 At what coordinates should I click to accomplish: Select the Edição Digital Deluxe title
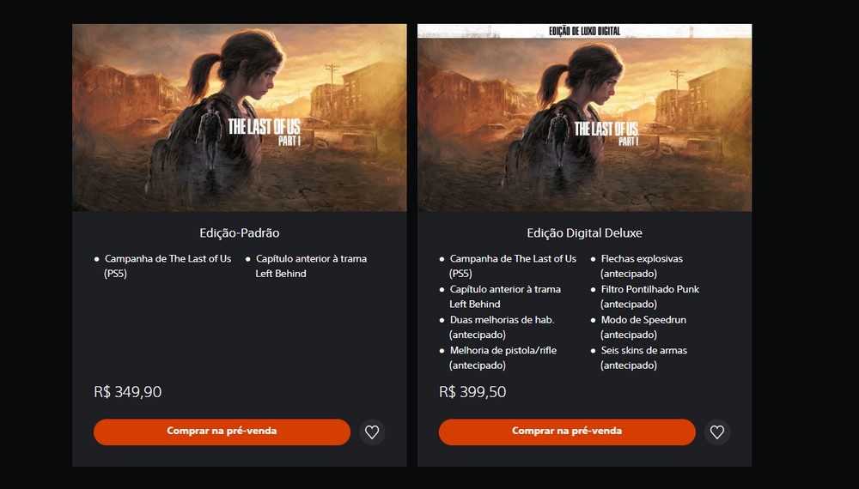[x=584, y=233]
